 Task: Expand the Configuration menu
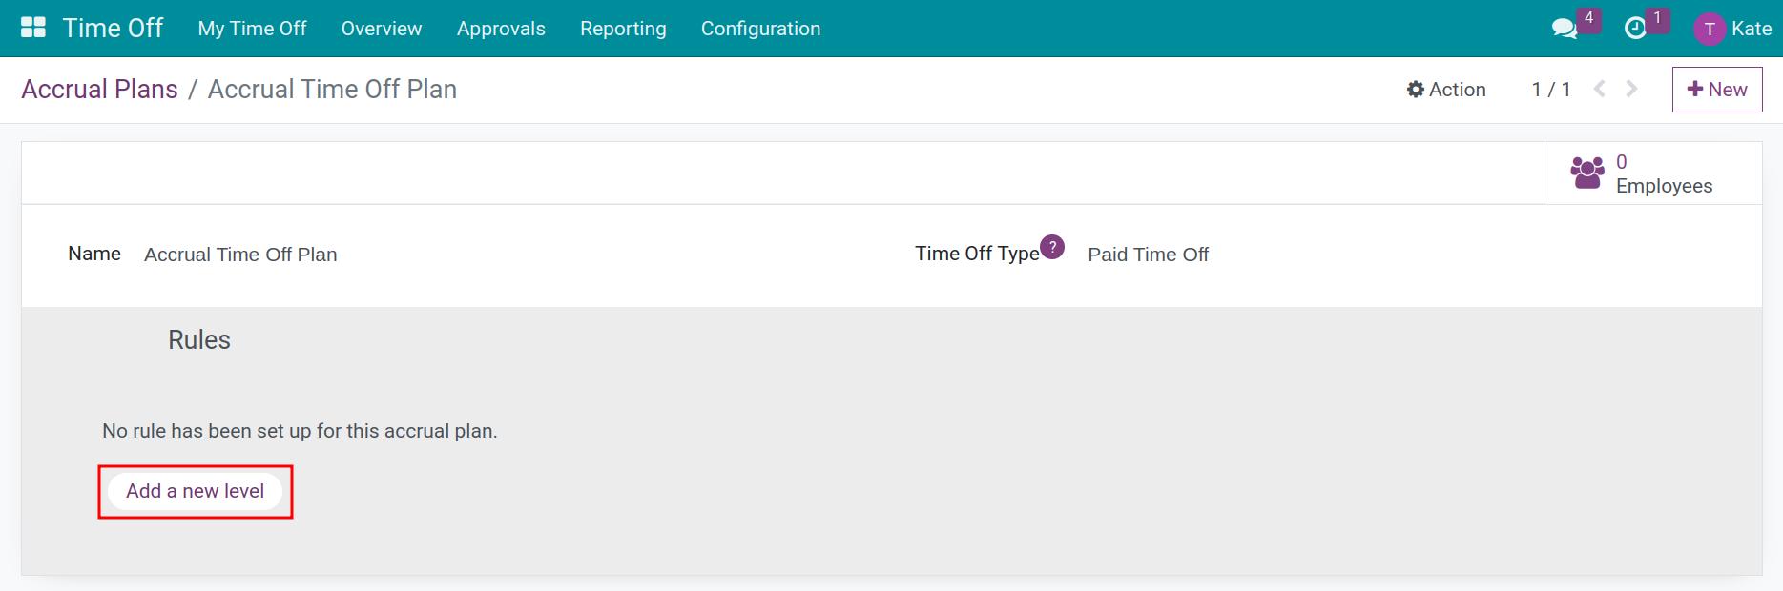(x=760, y=29)
